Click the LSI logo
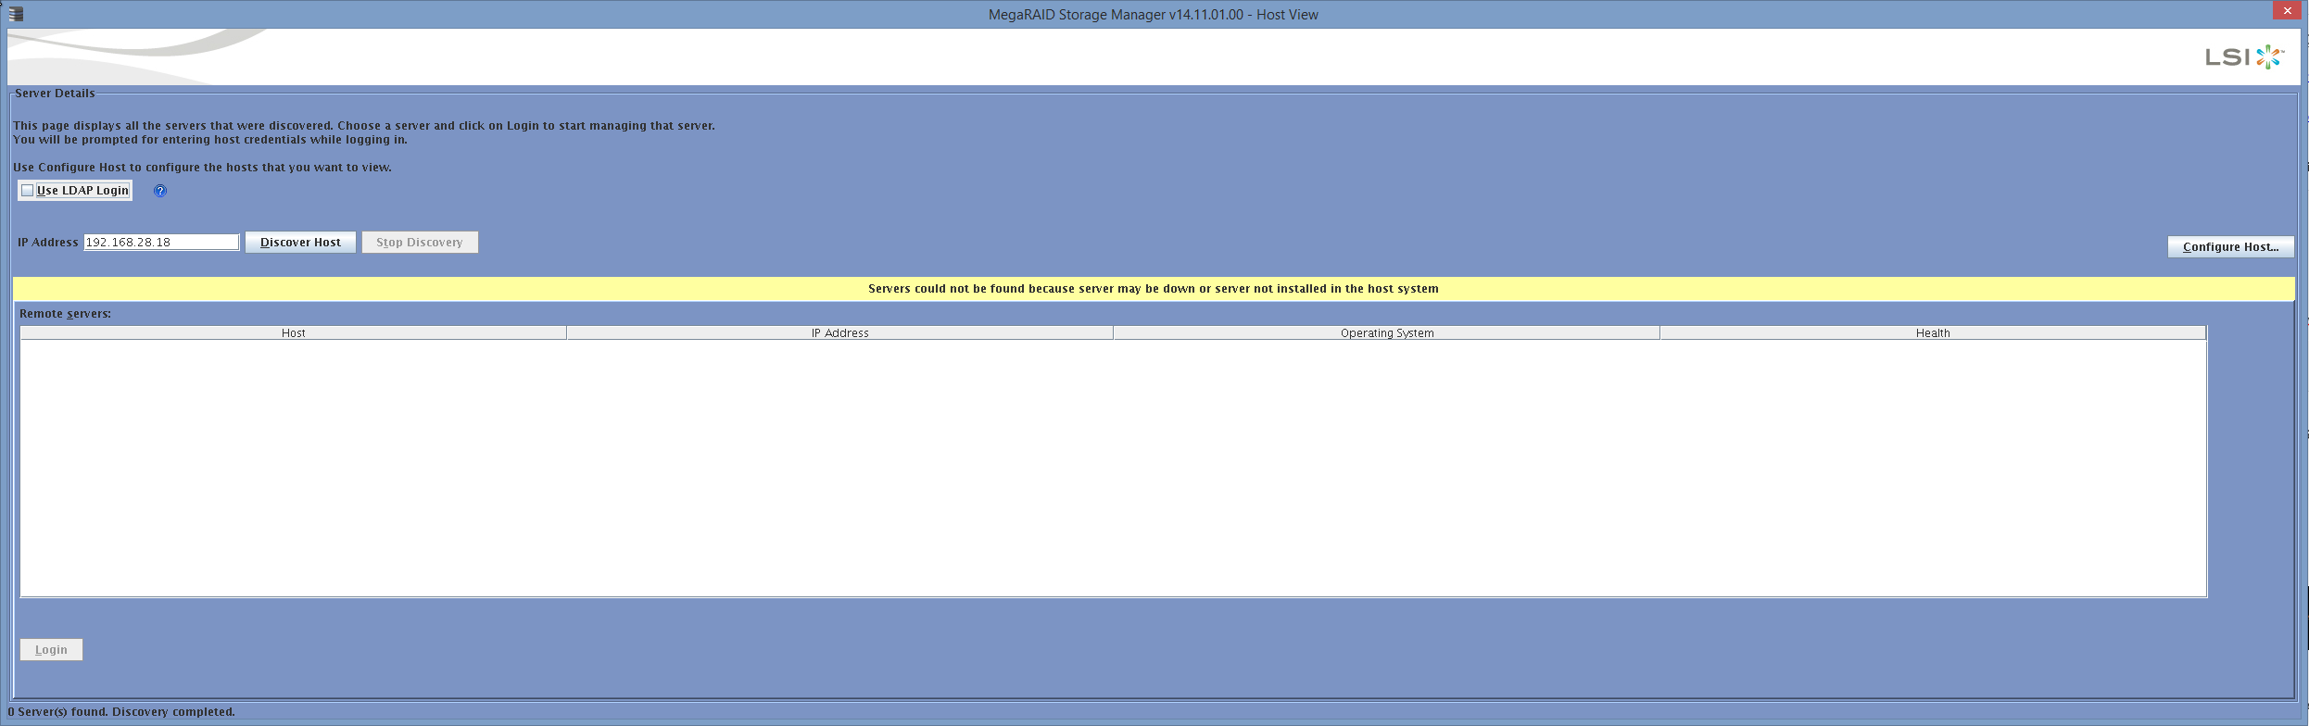2309x726 pixels. pyautogui.click(x=2243, y=57)
